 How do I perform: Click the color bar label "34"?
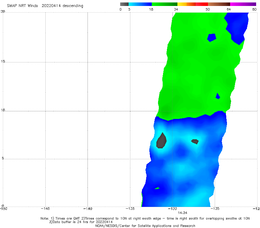click(176, 9)
